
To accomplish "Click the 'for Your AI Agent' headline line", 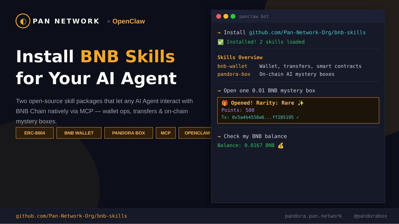I will 96,79.
